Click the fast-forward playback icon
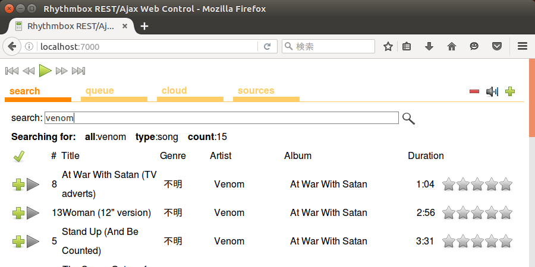Screen dimensions: 535x267 [x=62, y=71]
